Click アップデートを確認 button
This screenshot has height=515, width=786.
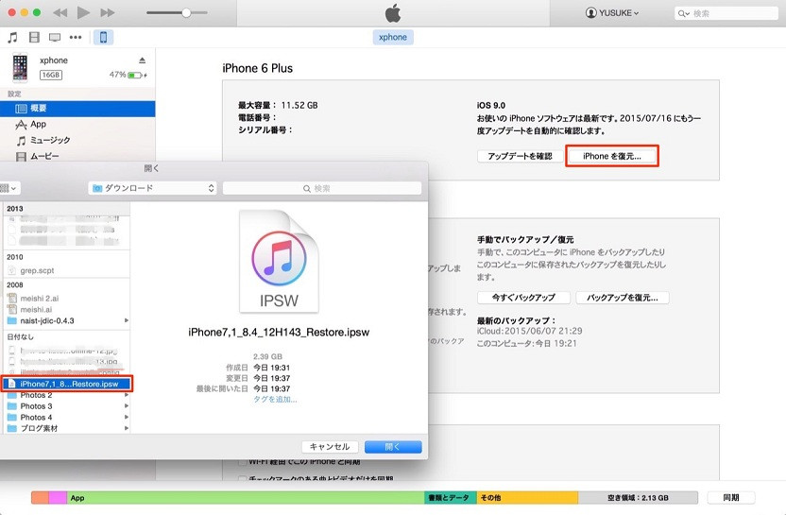coord(520,156)
